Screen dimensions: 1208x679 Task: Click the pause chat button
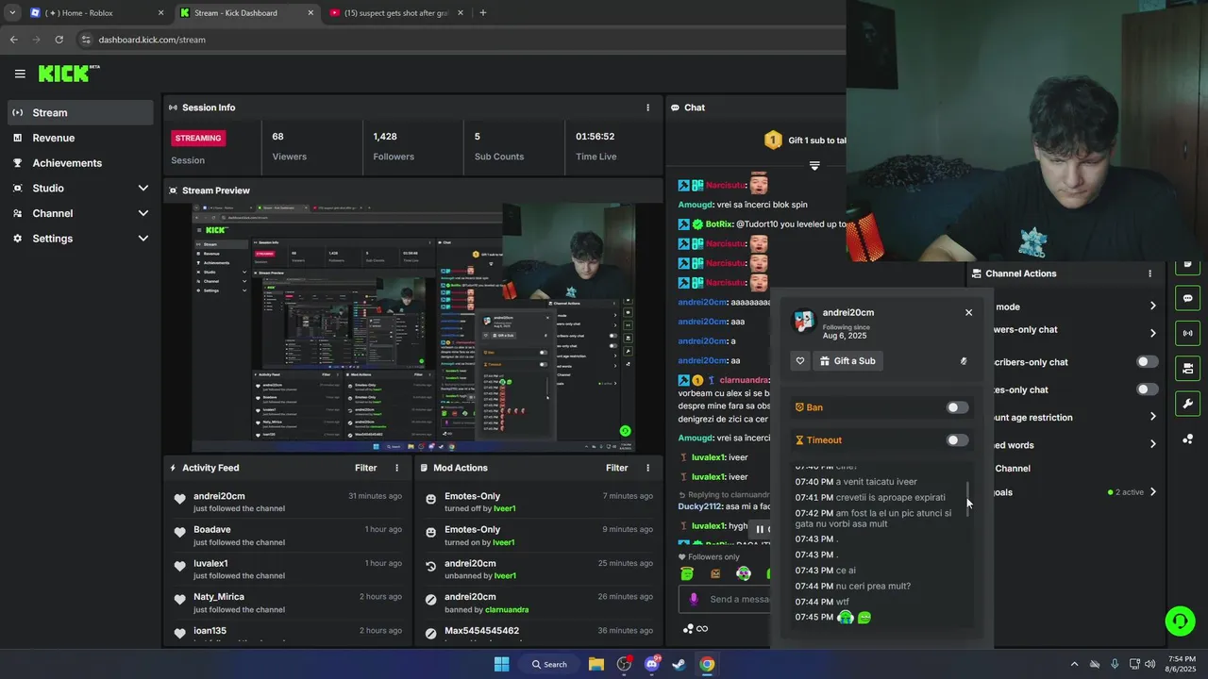[760, 529]
